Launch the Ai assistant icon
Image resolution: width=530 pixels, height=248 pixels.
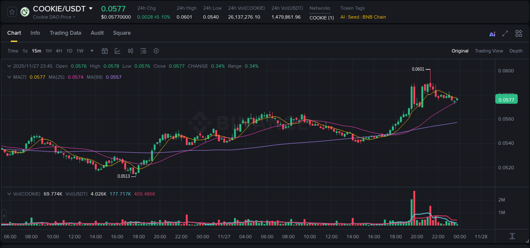[x=492, y=33]
